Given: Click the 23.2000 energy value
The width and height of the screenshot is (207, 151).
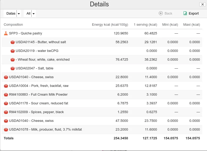Looking at the screenshot, I should tap(122, 130).
